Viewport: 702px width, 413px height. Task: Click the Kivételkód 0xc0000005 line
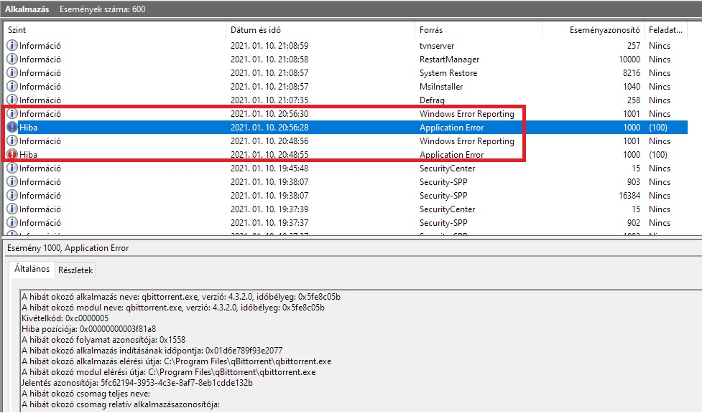point(65,318)
